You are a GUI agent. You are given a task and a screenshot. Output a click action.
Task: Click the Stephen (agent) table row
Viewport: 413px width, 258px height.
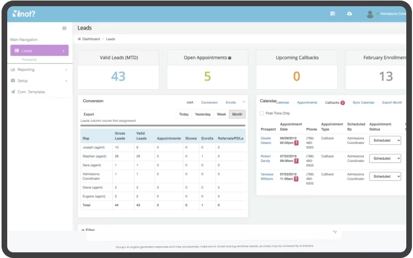(163, 156)
